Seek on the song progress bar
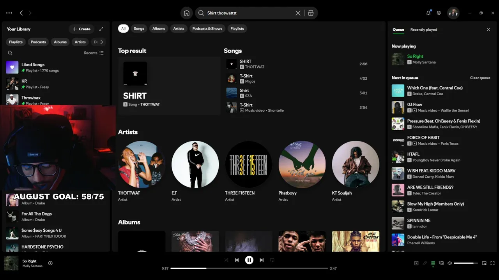 (249, 268)
